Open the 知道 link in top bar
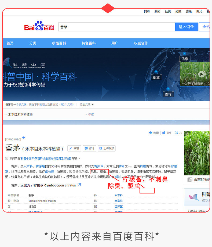 pos(178,12)
